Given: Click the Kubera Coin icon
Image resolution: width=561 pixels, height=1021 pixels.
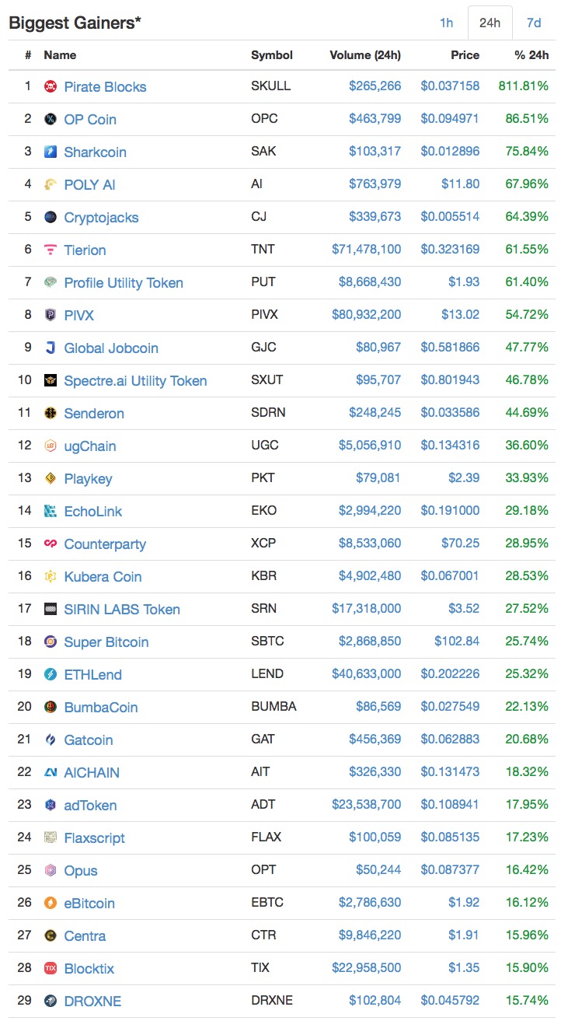Looking at the screenshot, I should point(51,576).
